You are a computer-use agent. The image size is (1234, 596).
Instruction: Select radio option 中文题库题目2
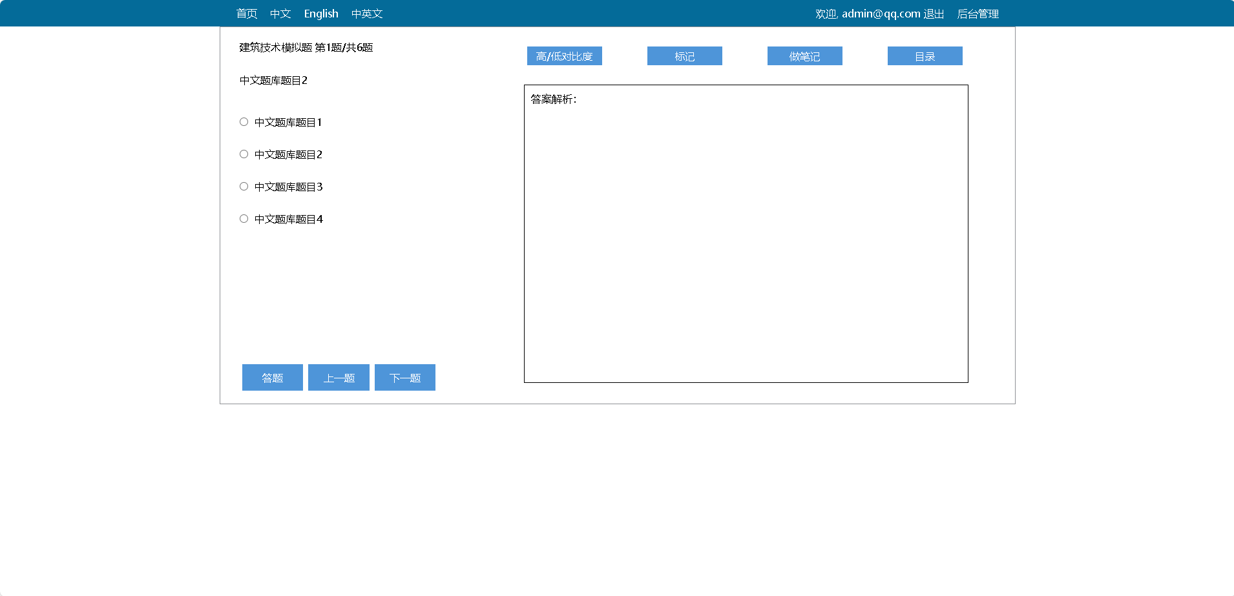pos(244,154)
